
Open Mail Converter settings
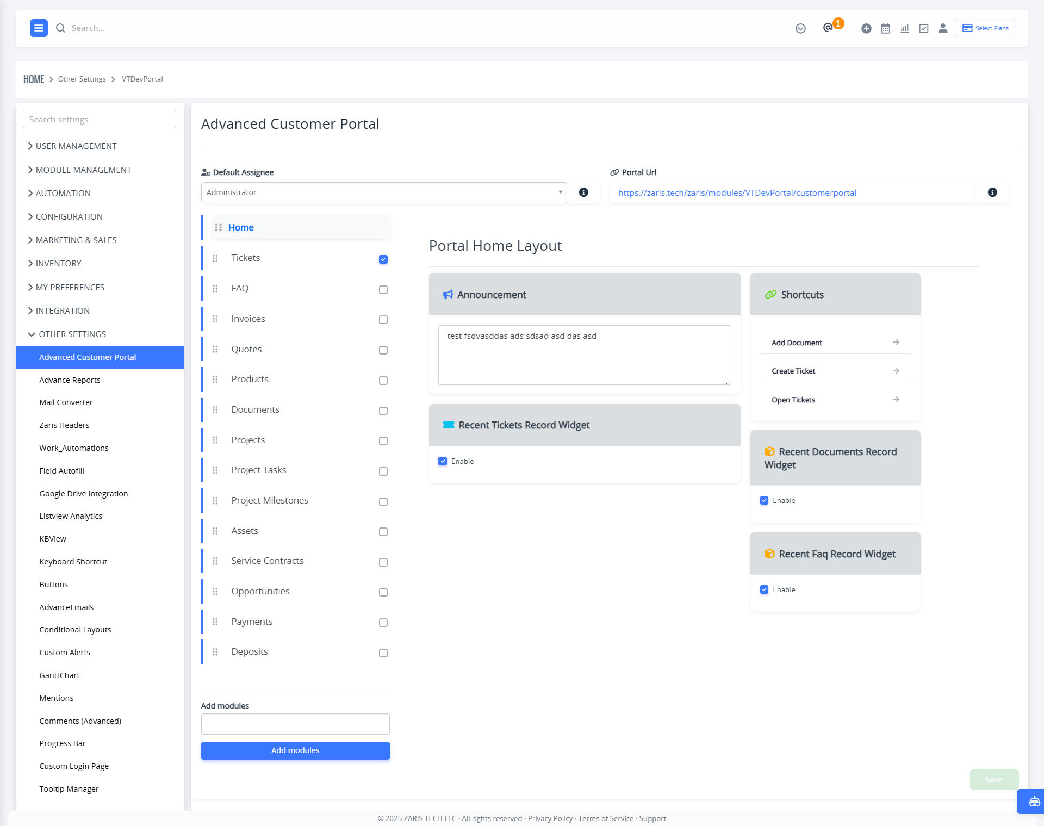click(x=66, y=402)
